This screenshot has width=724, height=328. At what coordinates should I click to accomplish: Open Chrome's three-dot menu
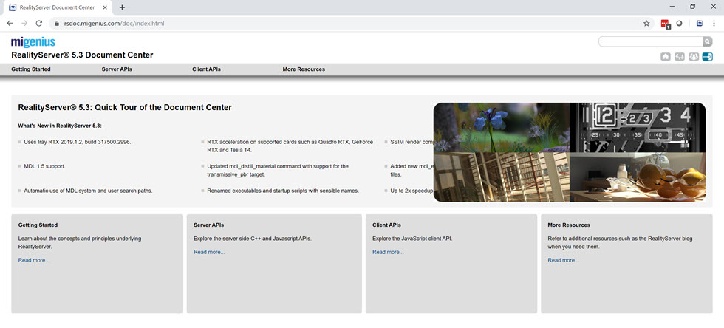coord(714,23)
